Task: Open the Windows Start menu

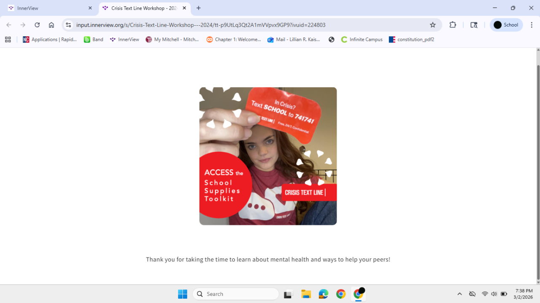Action: pos(182,294)
